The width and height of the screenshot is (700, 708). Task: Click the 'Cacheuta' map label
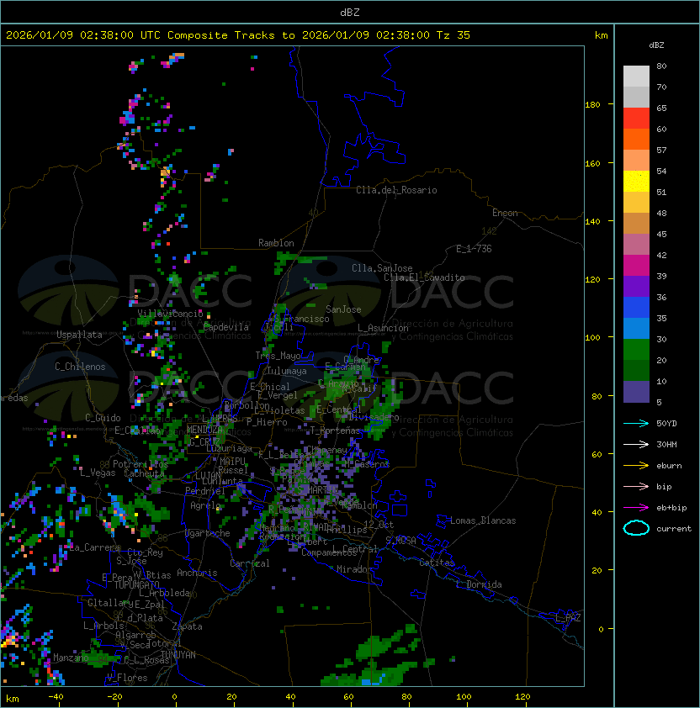(144, 473)
